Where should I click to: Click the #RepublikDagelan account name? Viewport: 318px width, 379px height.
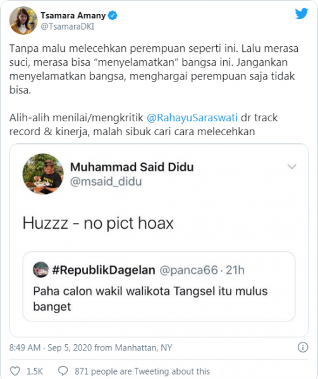[104, 270]
